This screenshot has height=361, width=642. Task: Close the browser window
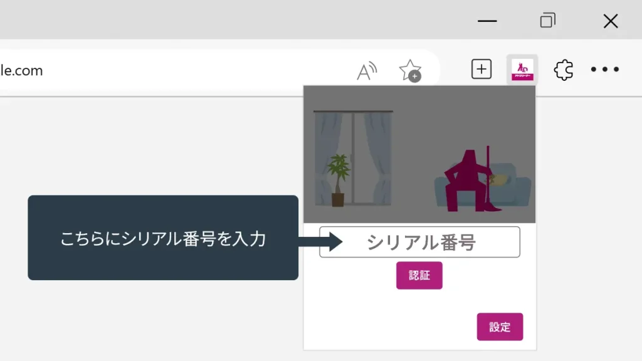pyautogui.click(x=611, y=21)
